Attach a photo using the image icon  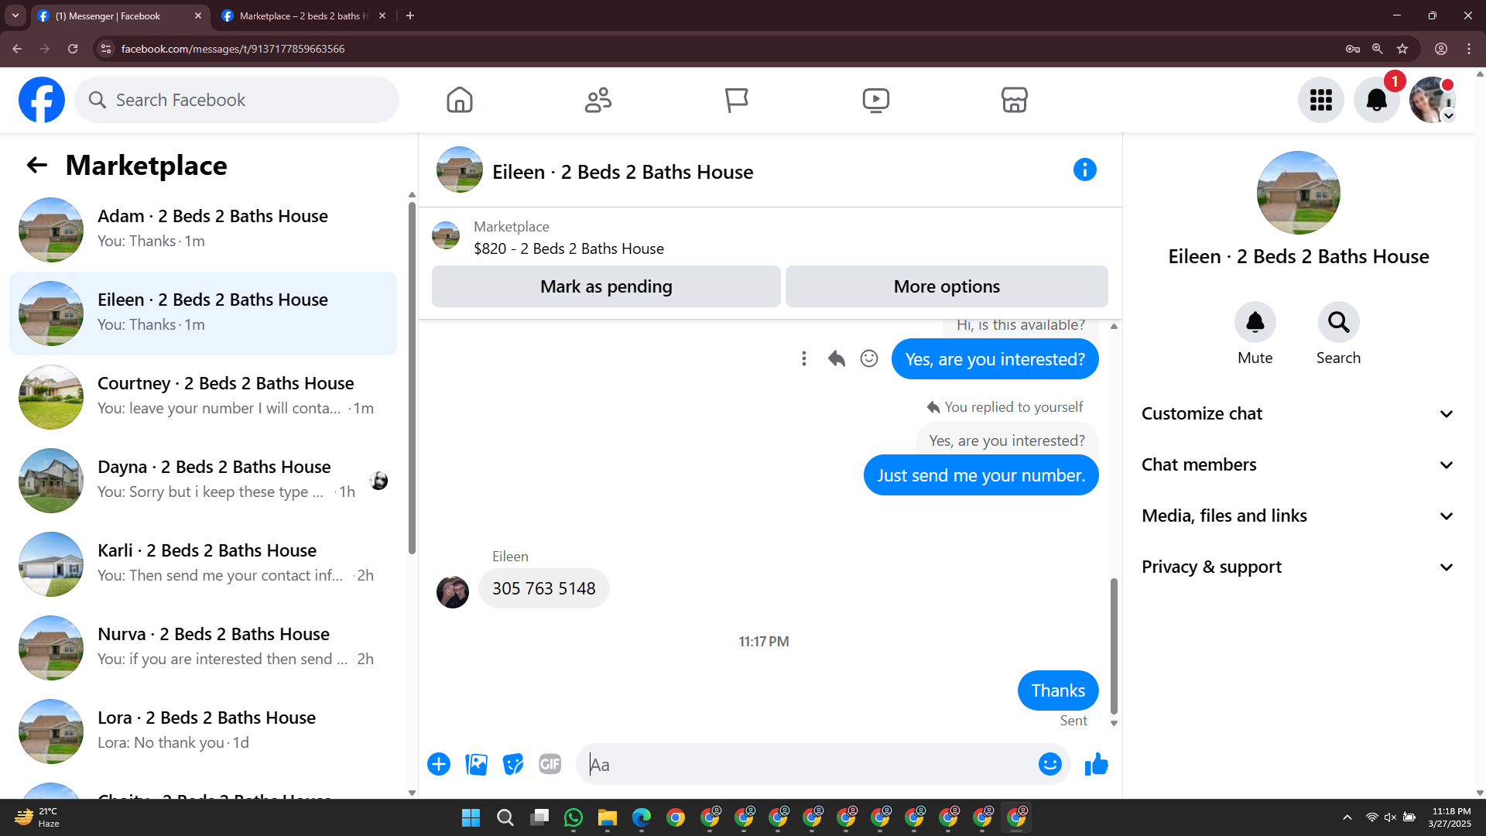pos(476,764)
